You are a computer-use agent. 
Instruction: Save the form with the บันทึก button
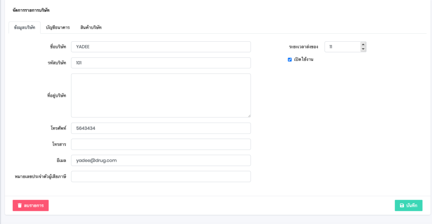[408, 205]
